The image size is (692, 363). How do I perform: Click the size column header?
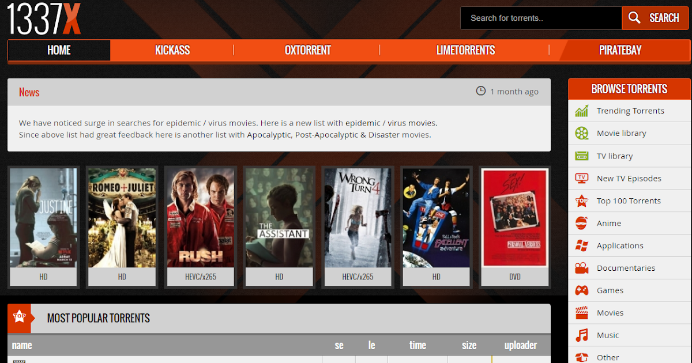[x=469, y=345]
